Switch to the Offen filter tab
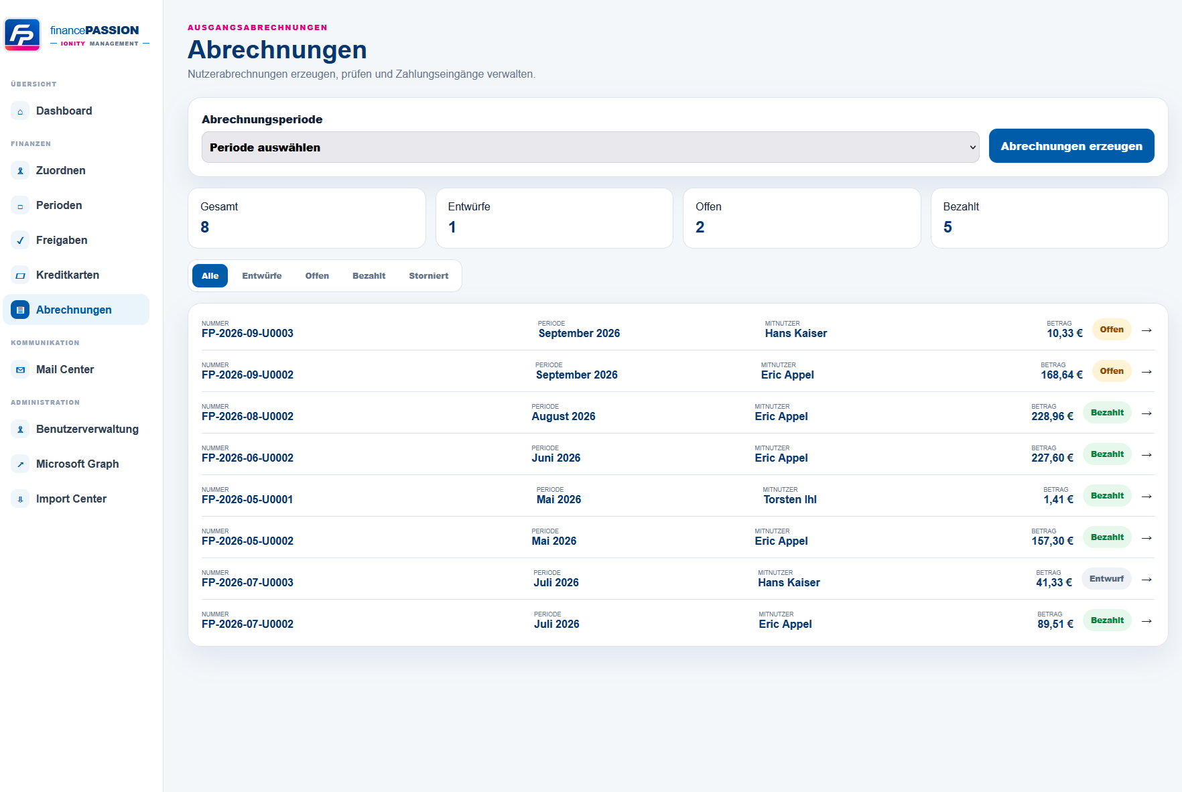The image size is (1182, 792). point(317,276)
